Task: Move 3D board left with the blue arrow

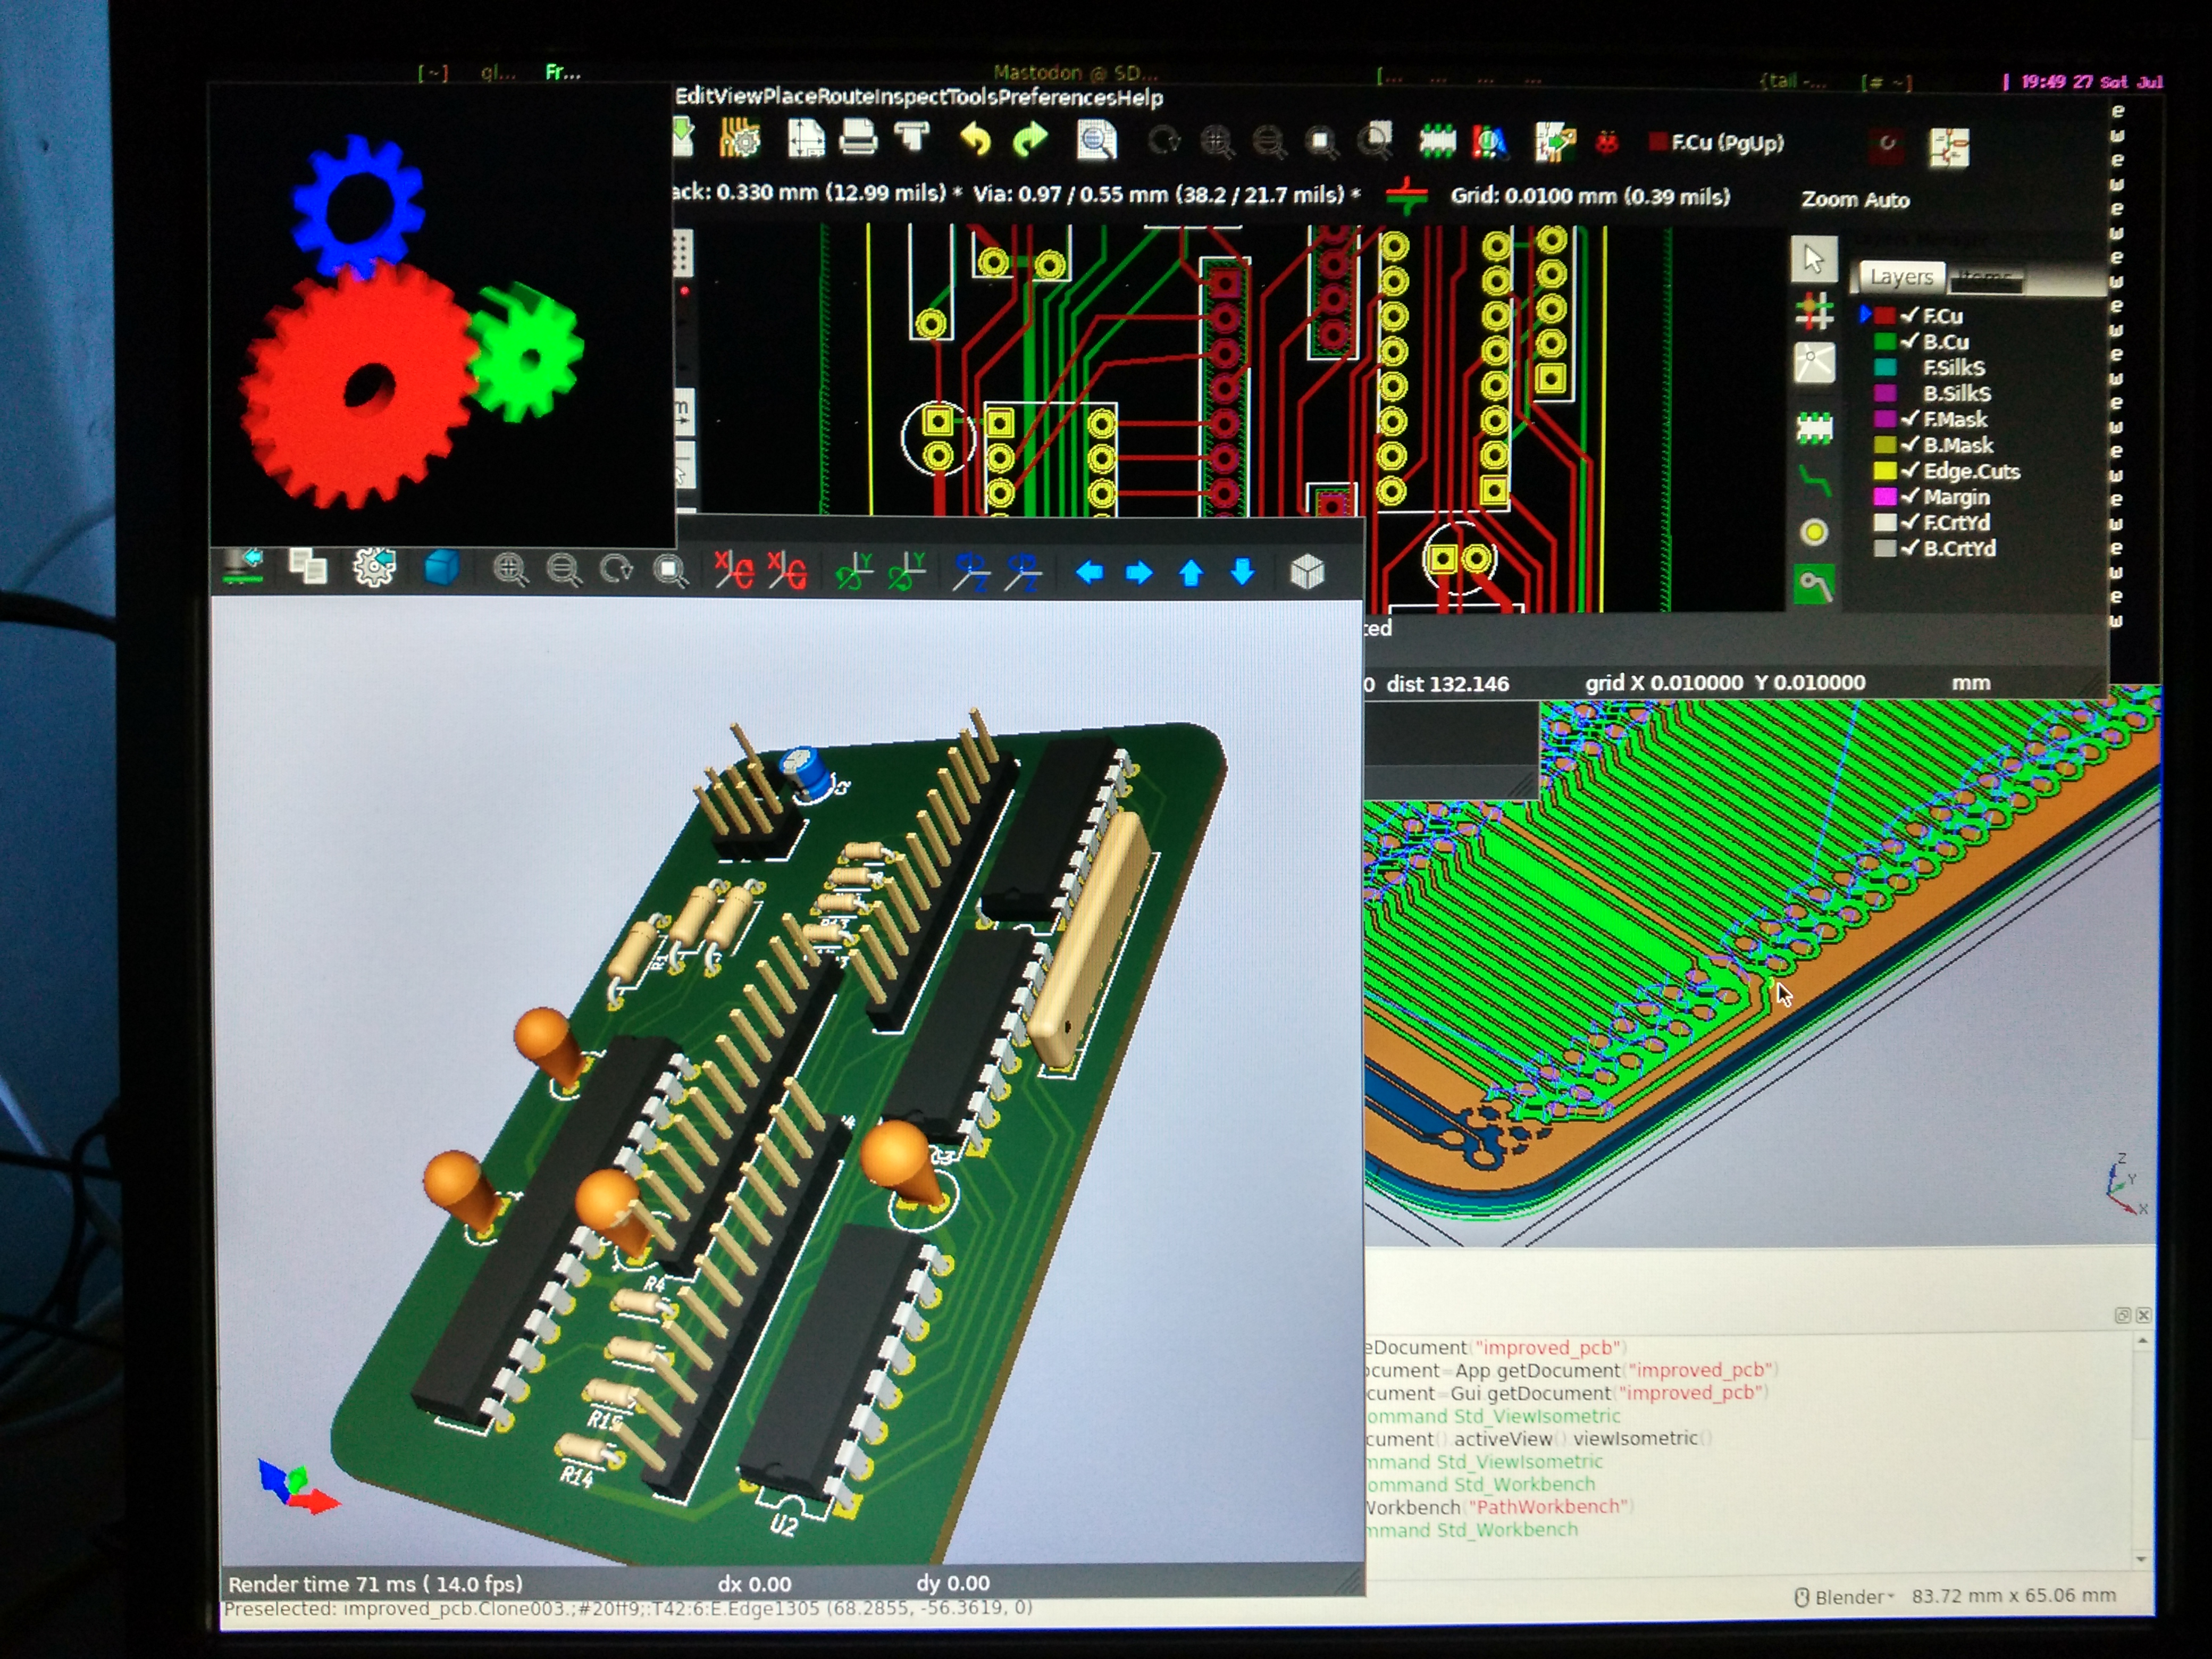Action: [1089, 572]
